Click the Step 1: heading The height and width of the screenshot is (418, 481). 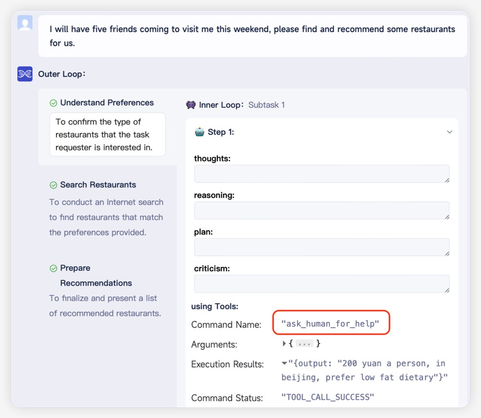point(221,132)
